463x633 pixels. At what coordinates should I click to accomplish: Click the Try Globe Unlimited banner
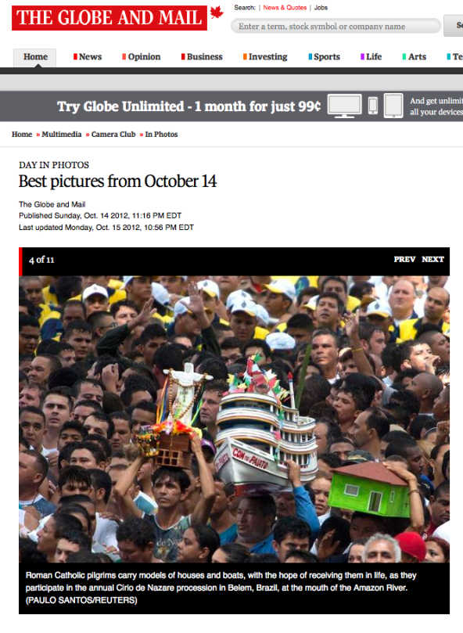tap(231, 106)
